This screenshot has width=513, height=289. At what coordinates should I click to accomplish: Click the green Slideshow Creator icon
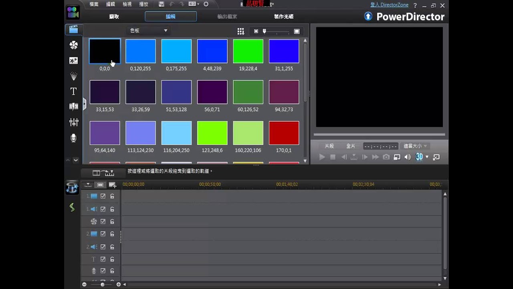click(x=72, y=208)
